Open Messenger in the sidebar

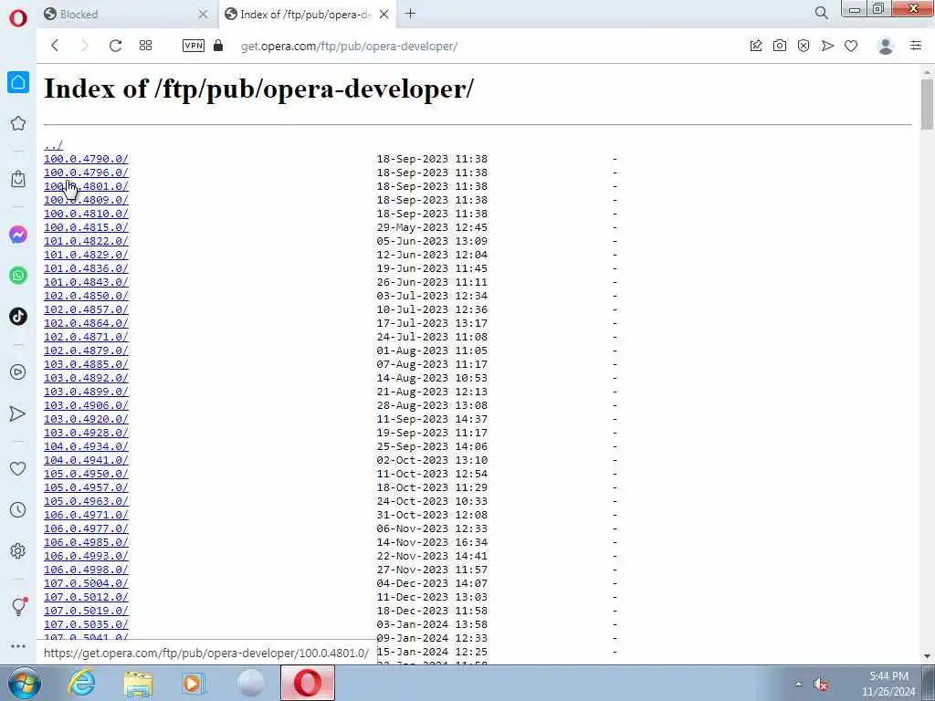(18, 235)
